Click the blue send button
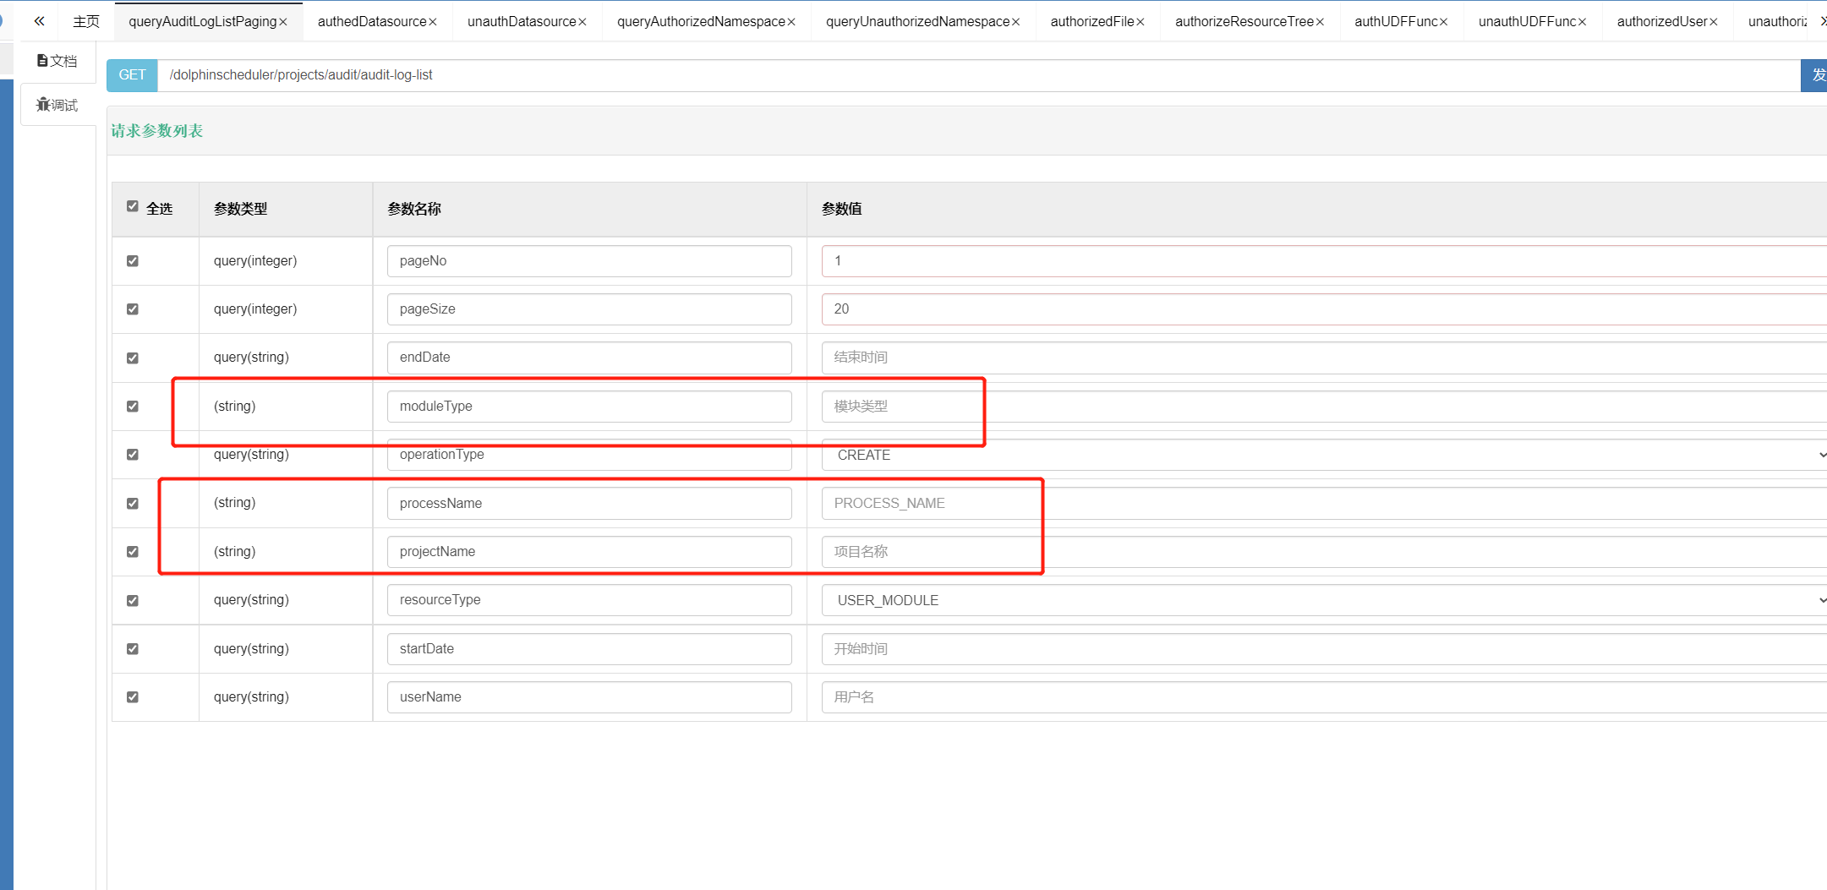Screen dimensions: 1827x890 pyautogui.click(x=1814, y=75)
